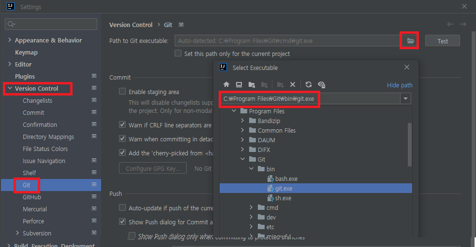Click the Desktop directory toolbar icon
This screenshot has width=476, height=247.
pos(239,84)
